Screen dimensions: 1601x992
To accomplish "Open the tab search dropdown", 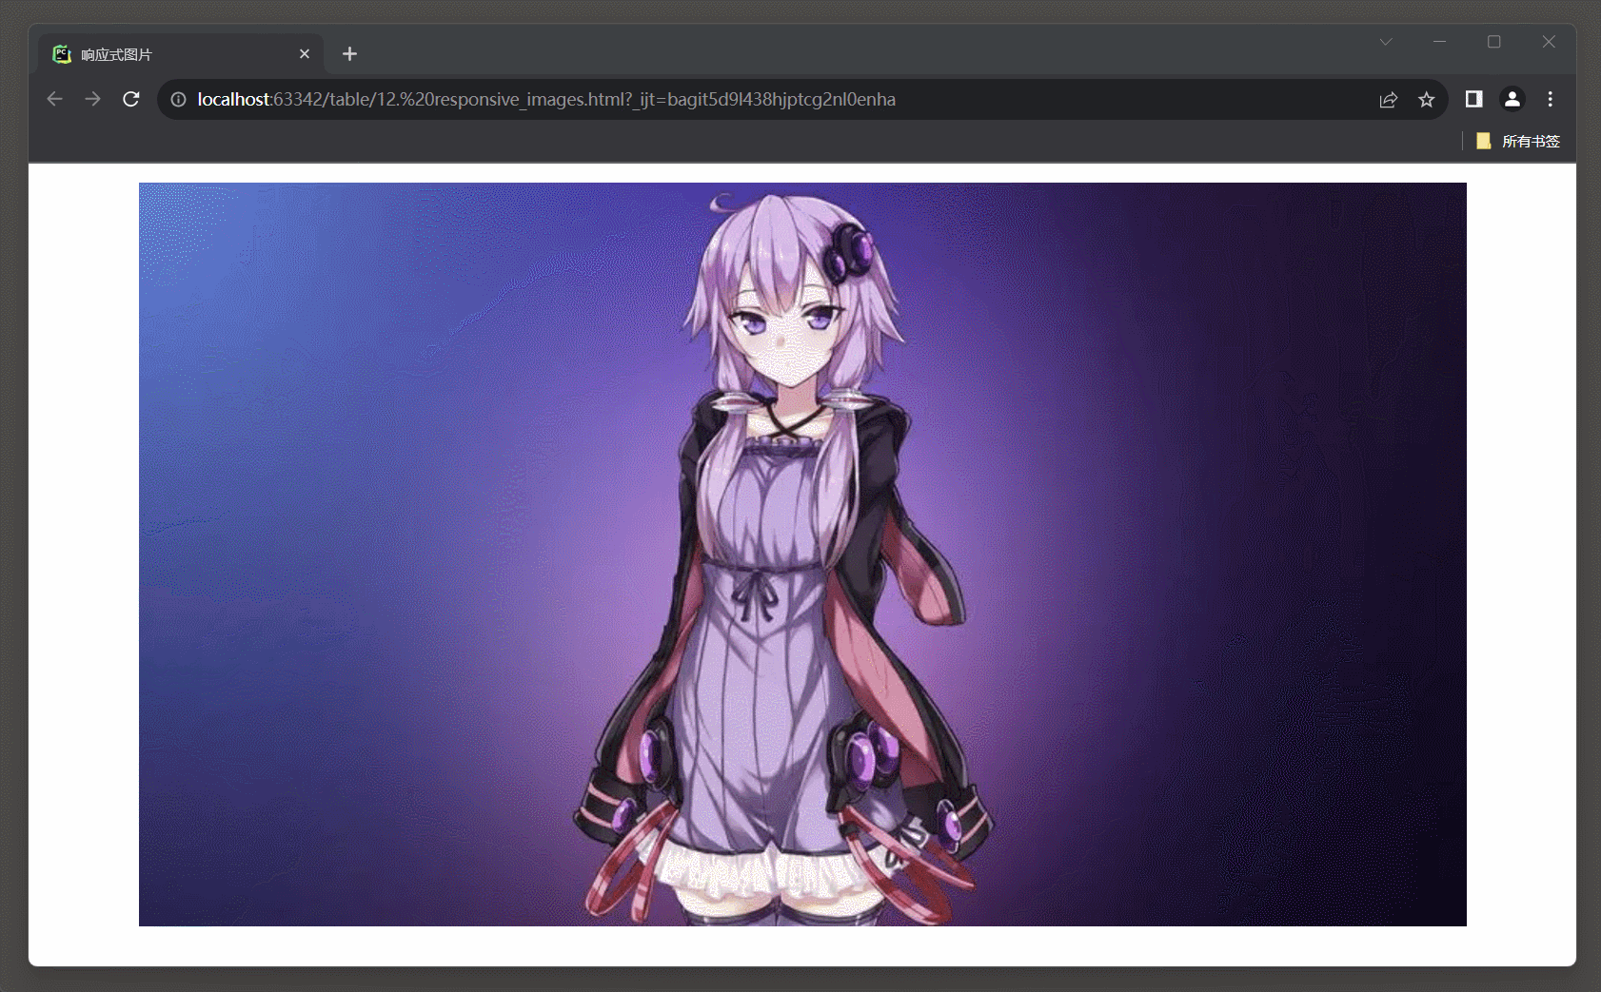I will click(1386, 42).
